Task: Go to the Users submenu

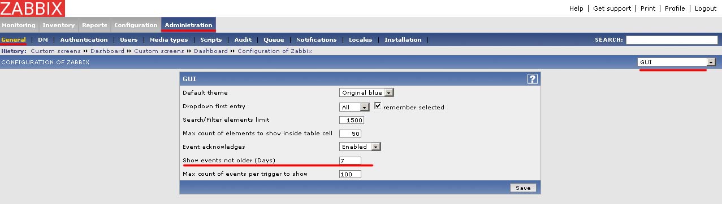Action: point(128,40)
